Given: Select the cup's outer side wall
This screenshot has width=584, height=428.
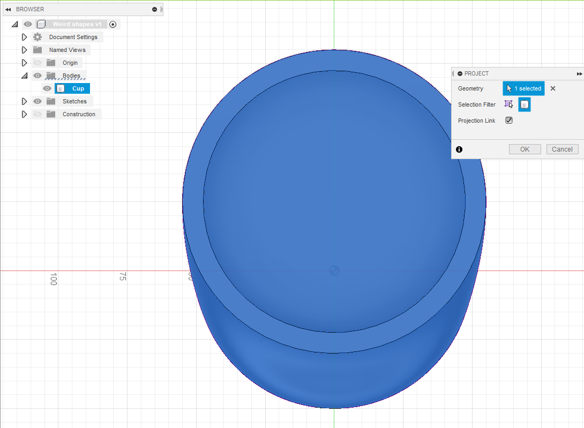Looking at the screenshot, I should 334,380.
